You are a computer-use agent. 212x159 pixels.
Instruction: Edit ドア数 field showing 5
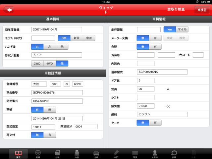coord(146,80)
